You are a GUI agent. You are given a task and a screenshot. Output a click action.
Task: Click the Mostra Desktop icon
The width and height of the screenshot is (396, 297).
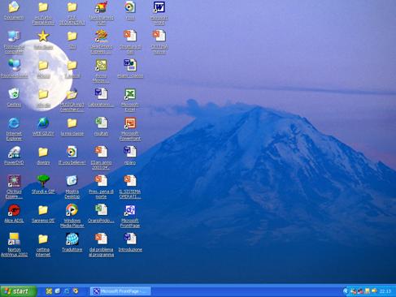click(x=72, y=181)
